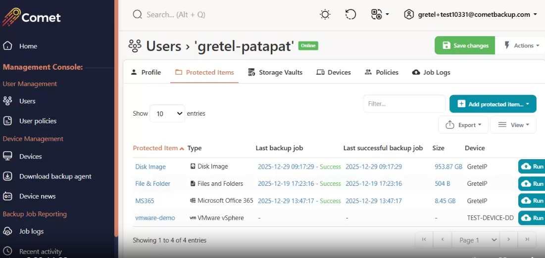Open File & Folder last backup 17:23:16 - Success

[299, 184]
